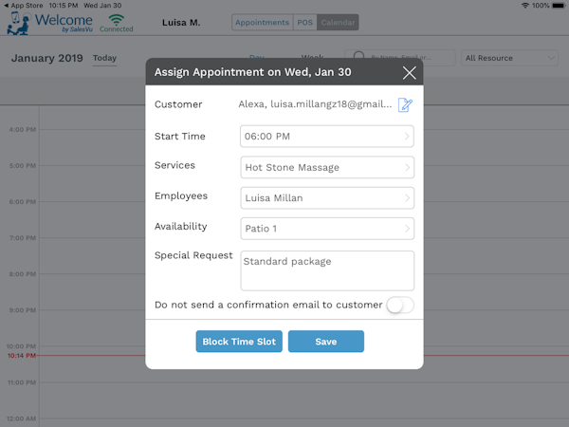
Task: Check the Connected wifi status icon
Action: (117, 23)
